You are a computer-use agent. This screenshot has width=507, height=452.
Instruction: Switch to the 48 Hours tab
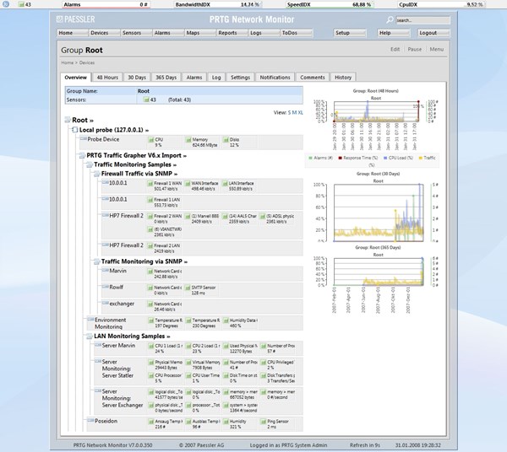pos(107,77)
